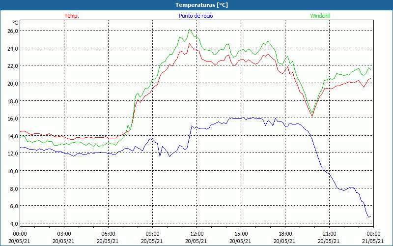
Task: Click the 6,0 y-axis value
Action: click(14, 206)
